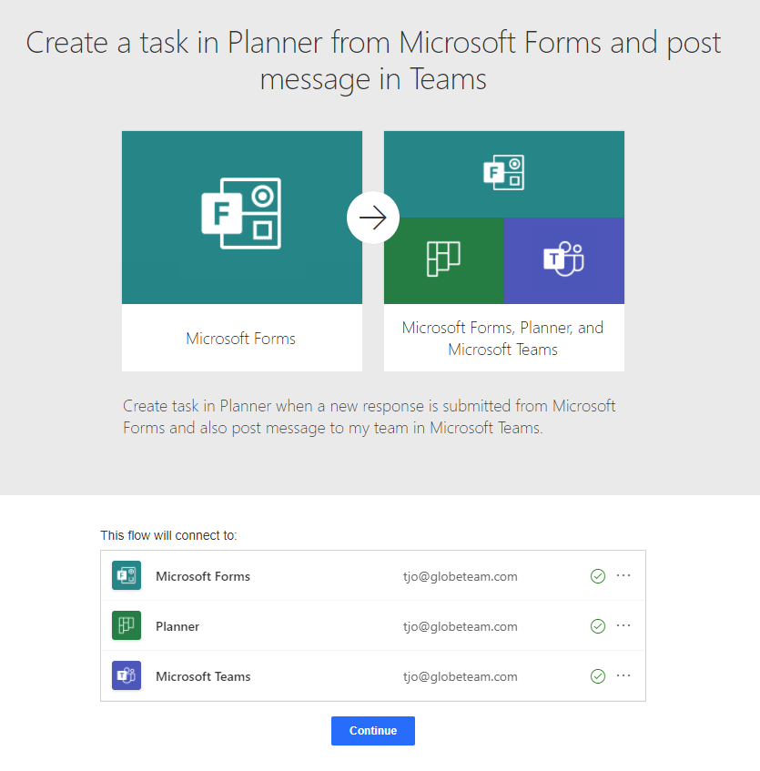Click the Planner icon in the connections list
The width and height of the screenshot is (760, 771).
coord(127,625)
